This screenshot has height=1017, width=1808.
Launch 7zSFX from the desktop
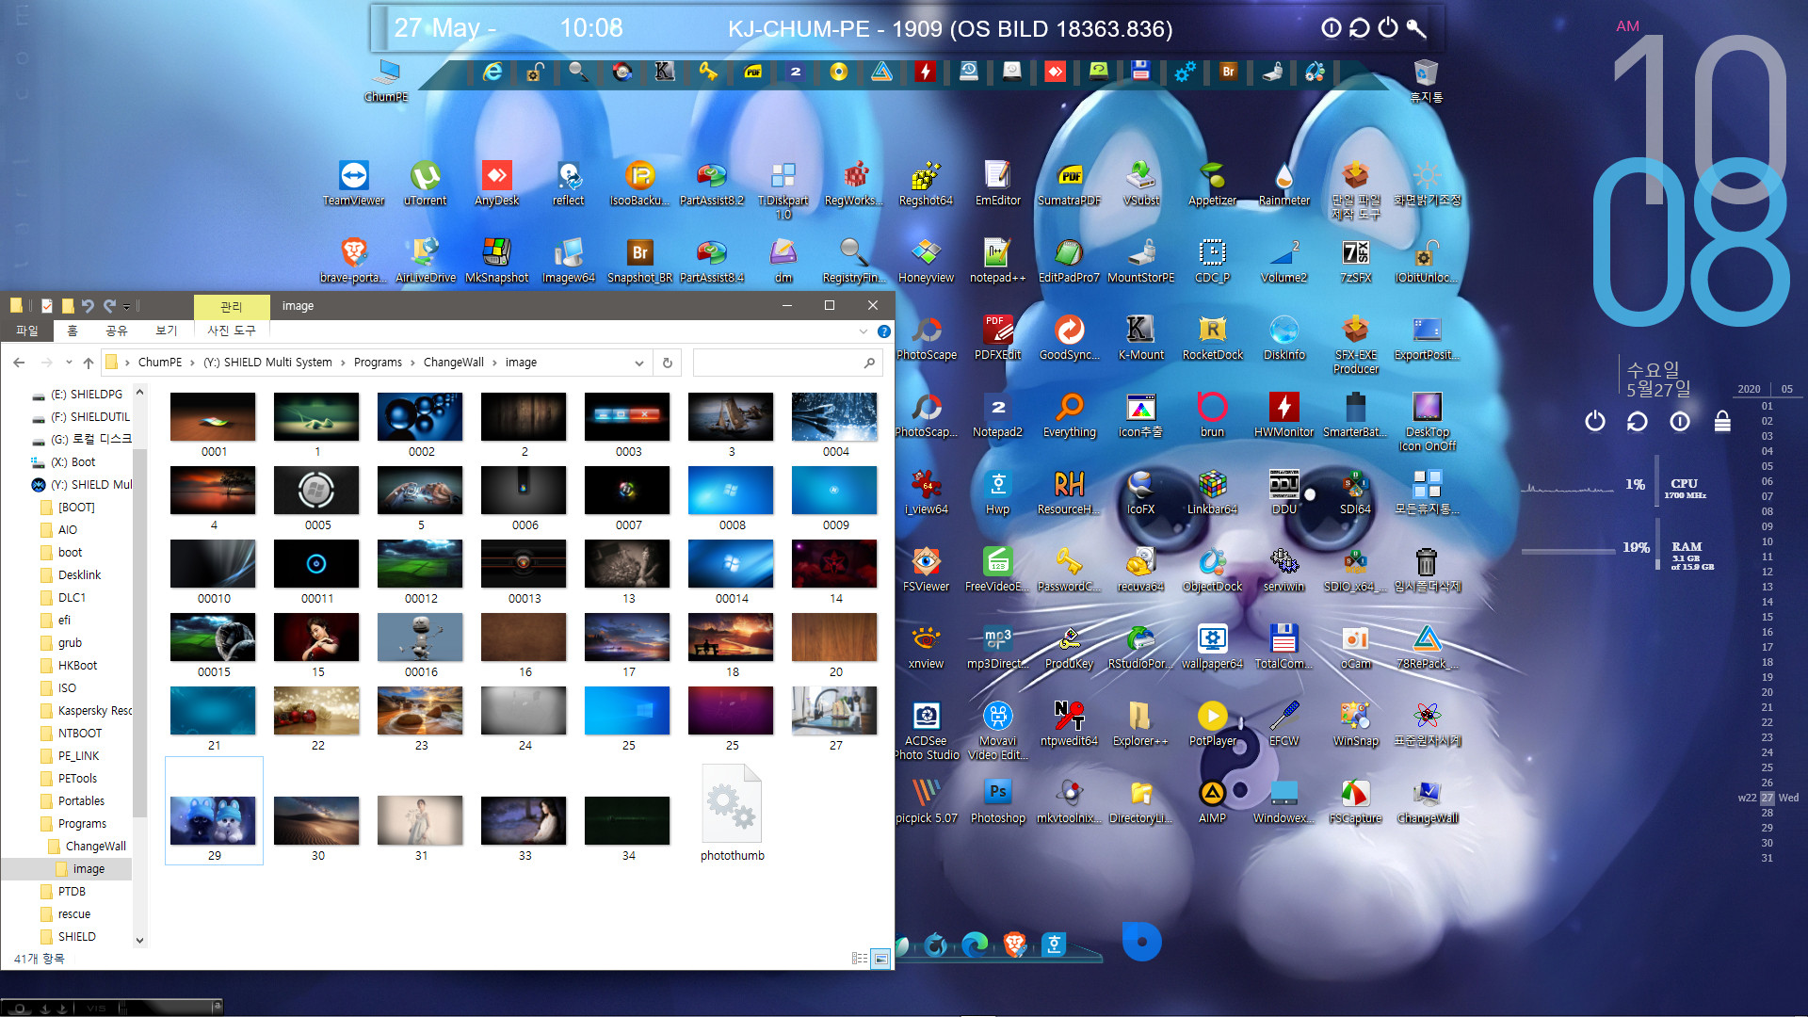pyautogui.click(x=1356, y=260)
